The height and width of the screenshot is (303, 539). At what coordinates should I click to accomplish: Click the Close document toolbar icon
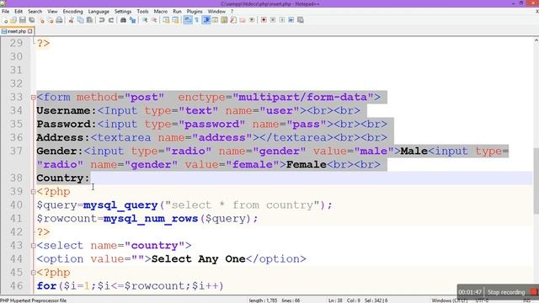pos(41,20)
